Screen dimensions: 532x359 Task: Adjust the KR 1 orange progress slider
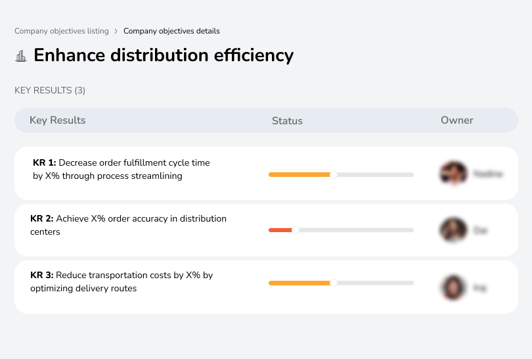pyautogui.click(x=334, y=175)
